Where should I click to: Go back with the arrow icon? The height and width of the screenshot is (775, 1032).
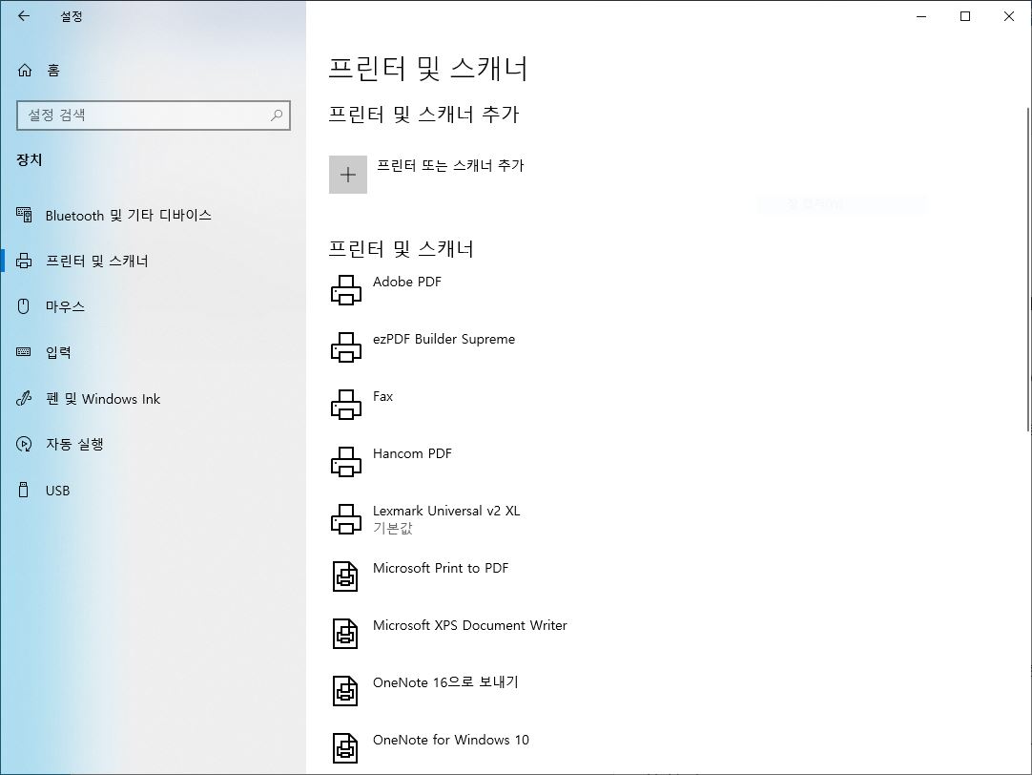(24, 16)
